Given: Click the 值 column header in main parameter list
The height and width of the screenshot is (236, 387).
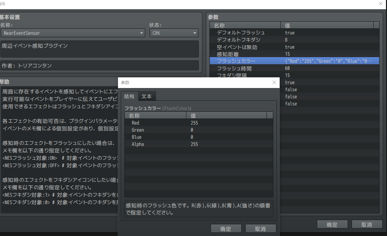Looking at the screenshot, I should (327, 25).
